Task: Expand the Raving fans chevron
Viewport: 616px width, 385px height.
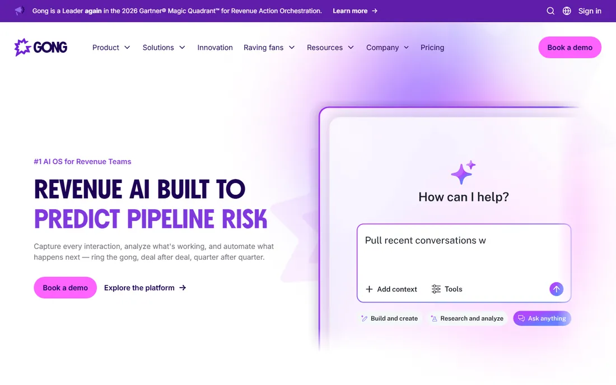Action: (x=292, y=48)
